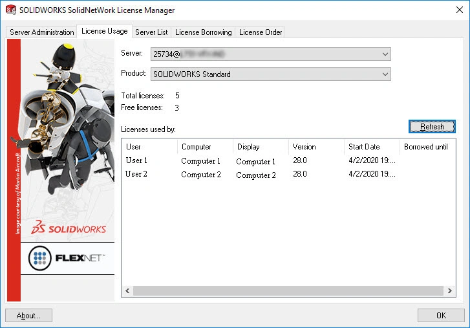Close the License Manager window
This screenshot has width=470, height=328.
pyautogui.click(x=459, y=10)
